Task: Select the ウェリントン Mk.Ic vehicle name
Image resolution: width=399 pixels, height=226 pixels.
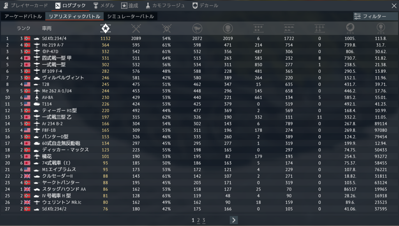Action: tap(62, 202)
